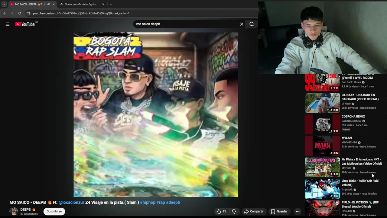The image size is (387, 218).
Task: Click the @locaciónzur mention link
Action: (71, 202)
